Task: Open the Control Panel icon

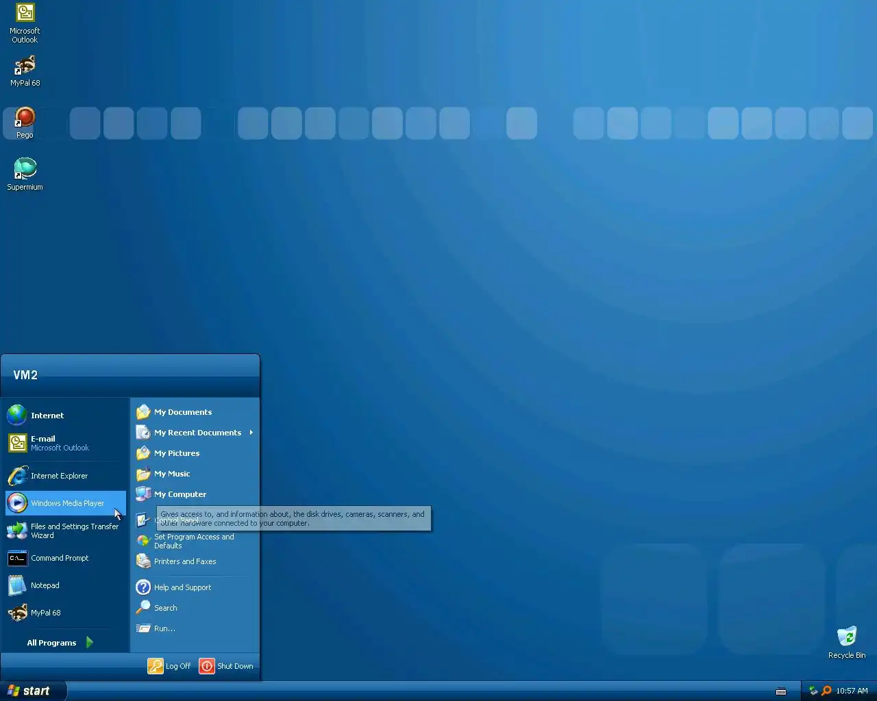Action: coord(143,520)
